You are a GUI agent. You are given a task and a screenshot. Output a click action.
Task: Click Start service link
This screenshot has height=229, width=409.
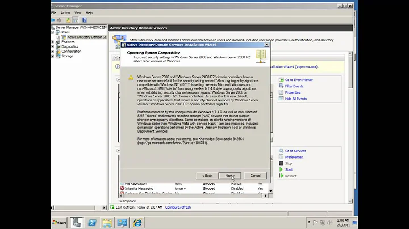coord(289,169)
